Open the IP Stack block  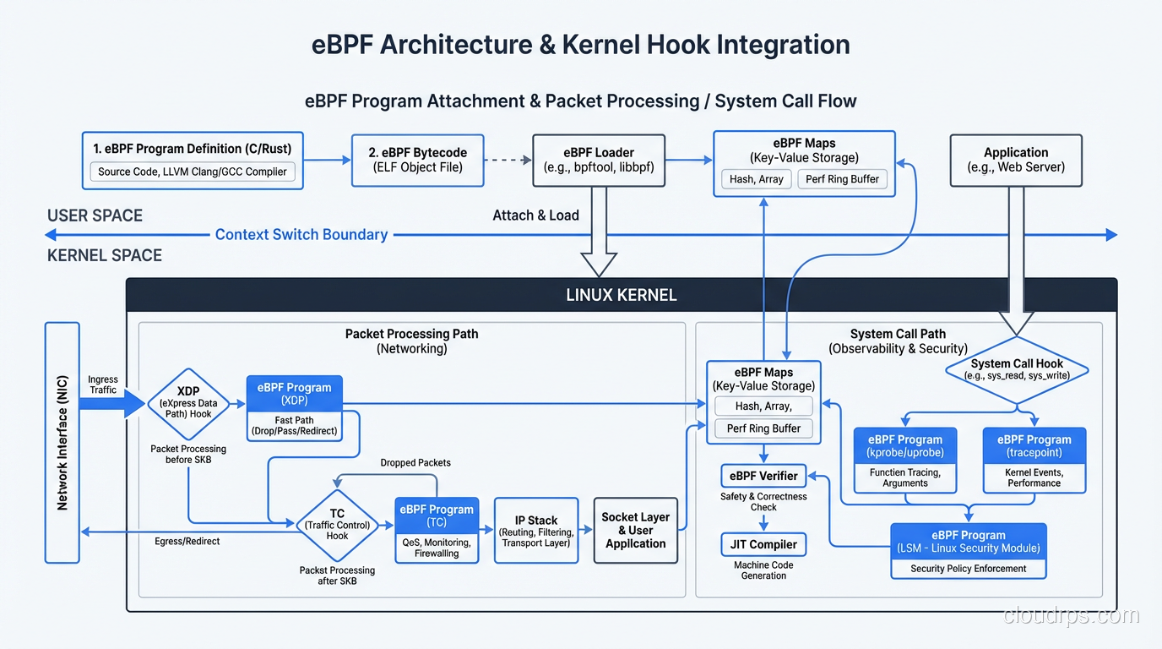click(x=536, y=530)
